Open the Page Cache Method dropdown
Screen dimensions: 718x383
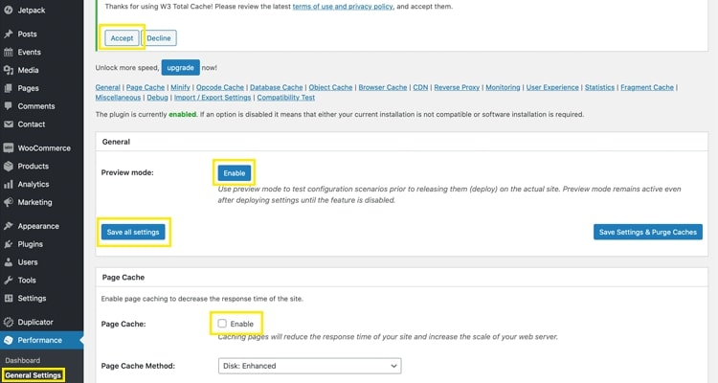(x=310, y=366)
